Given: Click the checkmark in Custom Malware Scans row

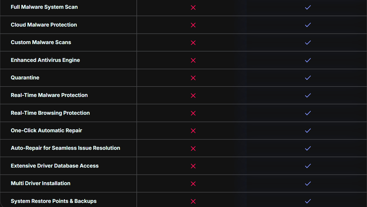Looking at the screenshot, I should [308, 42].
